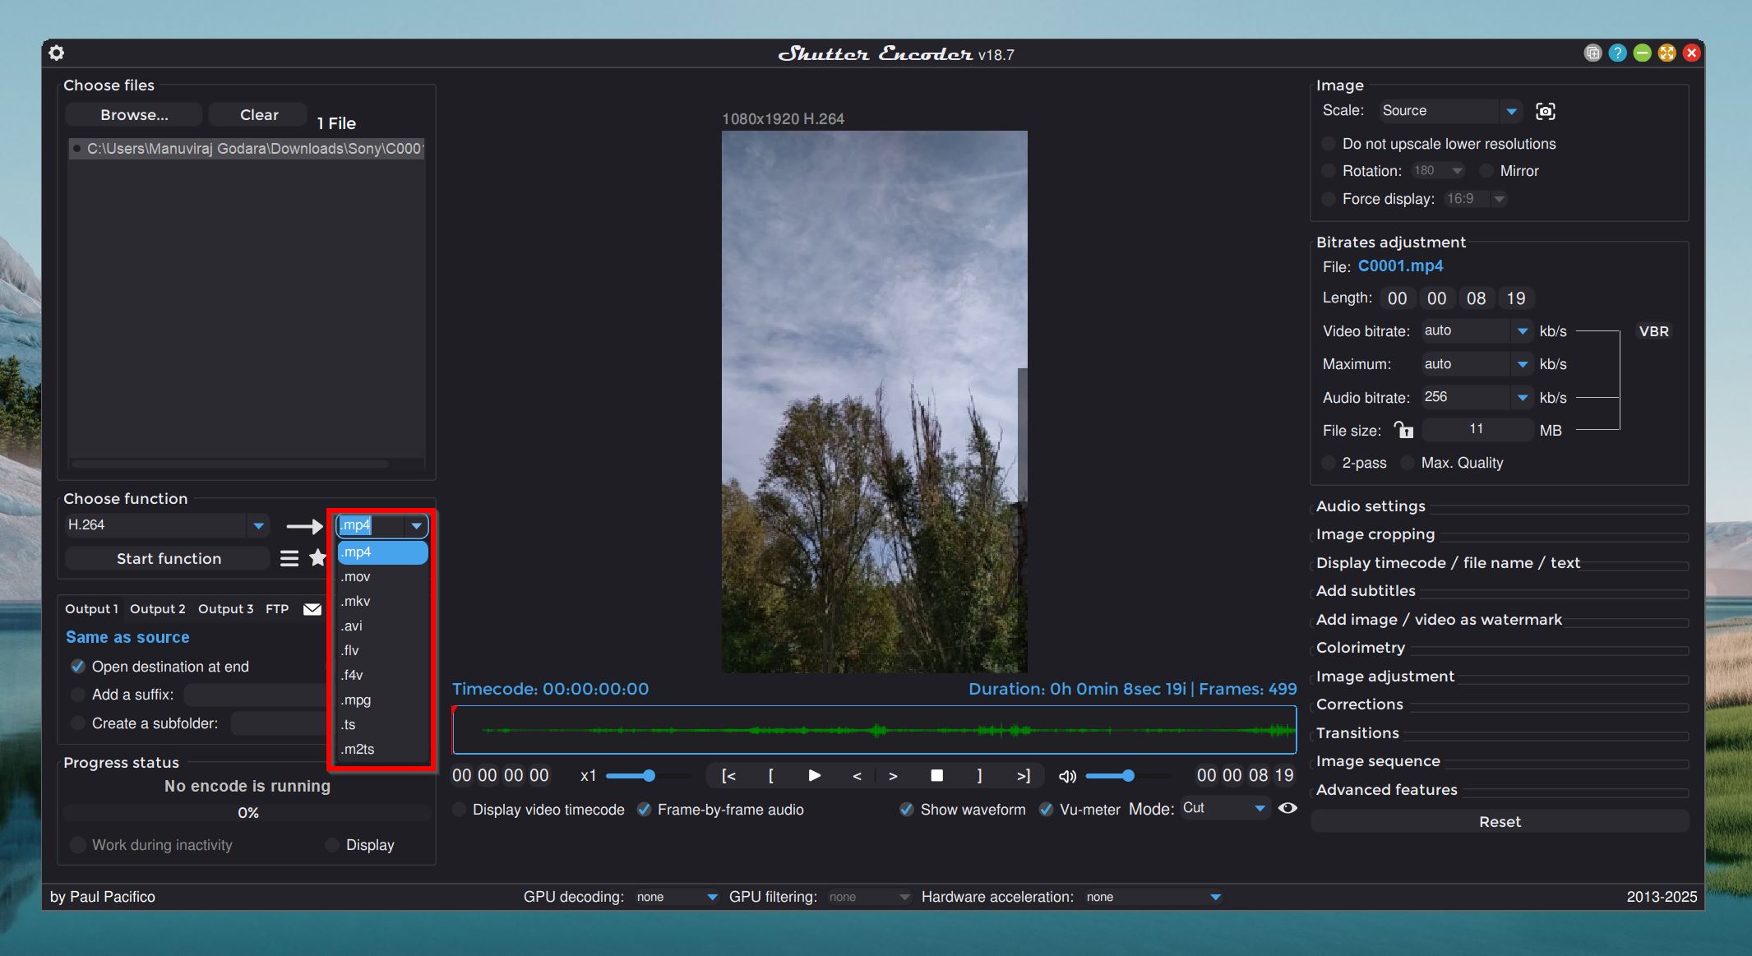Click the favorites star icon
1752x956 pixels.
pyautogui.click(x=317, y=558)
